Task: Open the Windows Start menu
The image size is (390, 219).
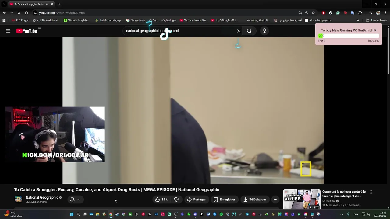Action: (72, 214)
